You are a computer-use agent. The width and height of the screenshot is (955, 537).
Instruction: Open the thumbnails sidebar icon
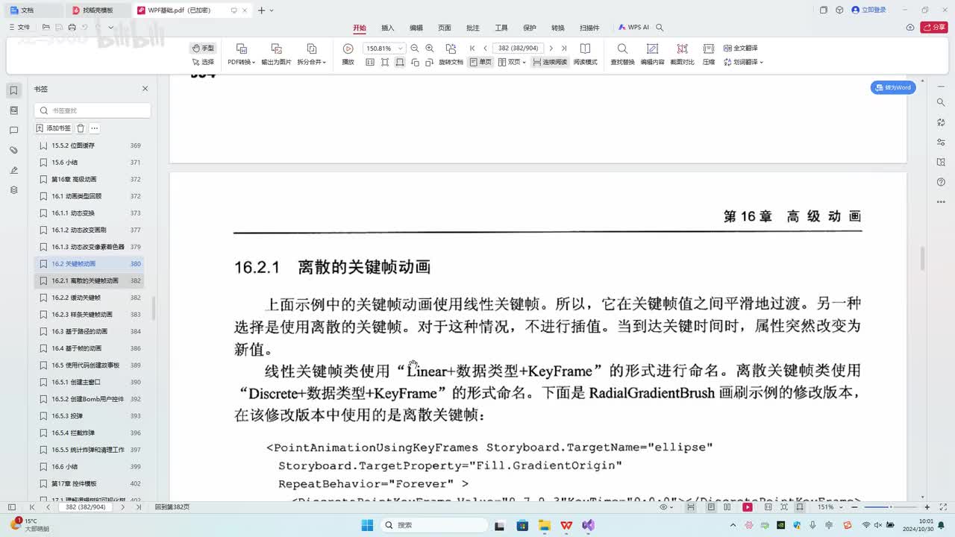[13, 110]
